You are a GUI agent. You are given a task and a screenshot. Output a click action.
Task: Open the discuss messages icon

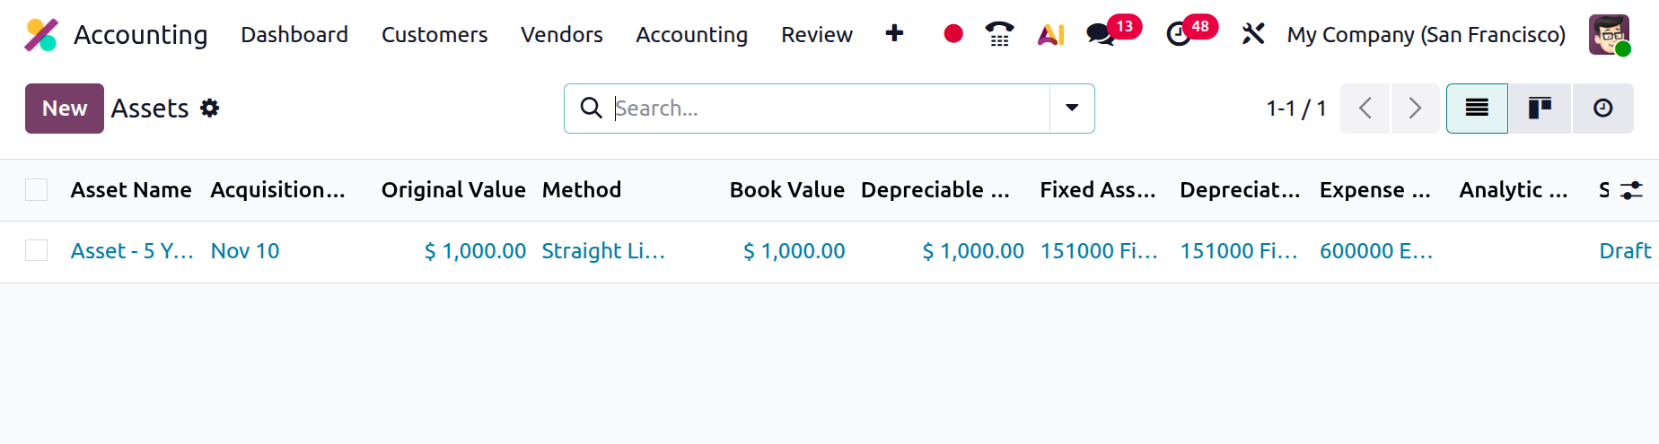[1101, 35]
